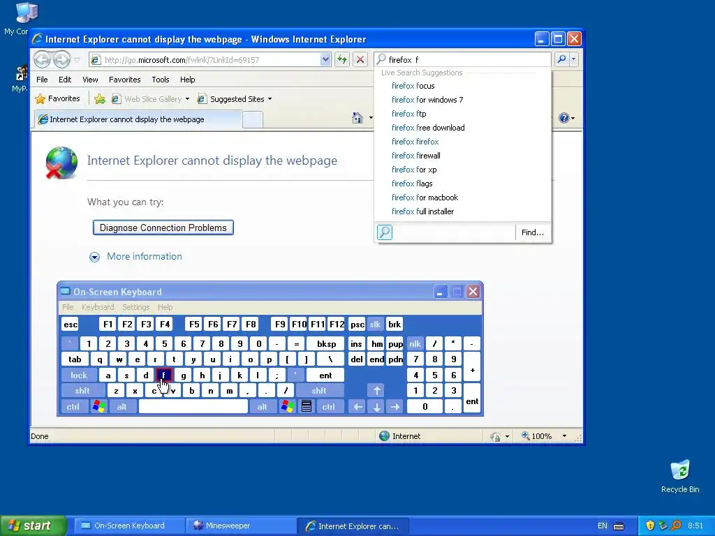Viewport: 715px width, 536px height.
Task: Switch to Minesweeper in the taskbar
Action: [241, 526]
